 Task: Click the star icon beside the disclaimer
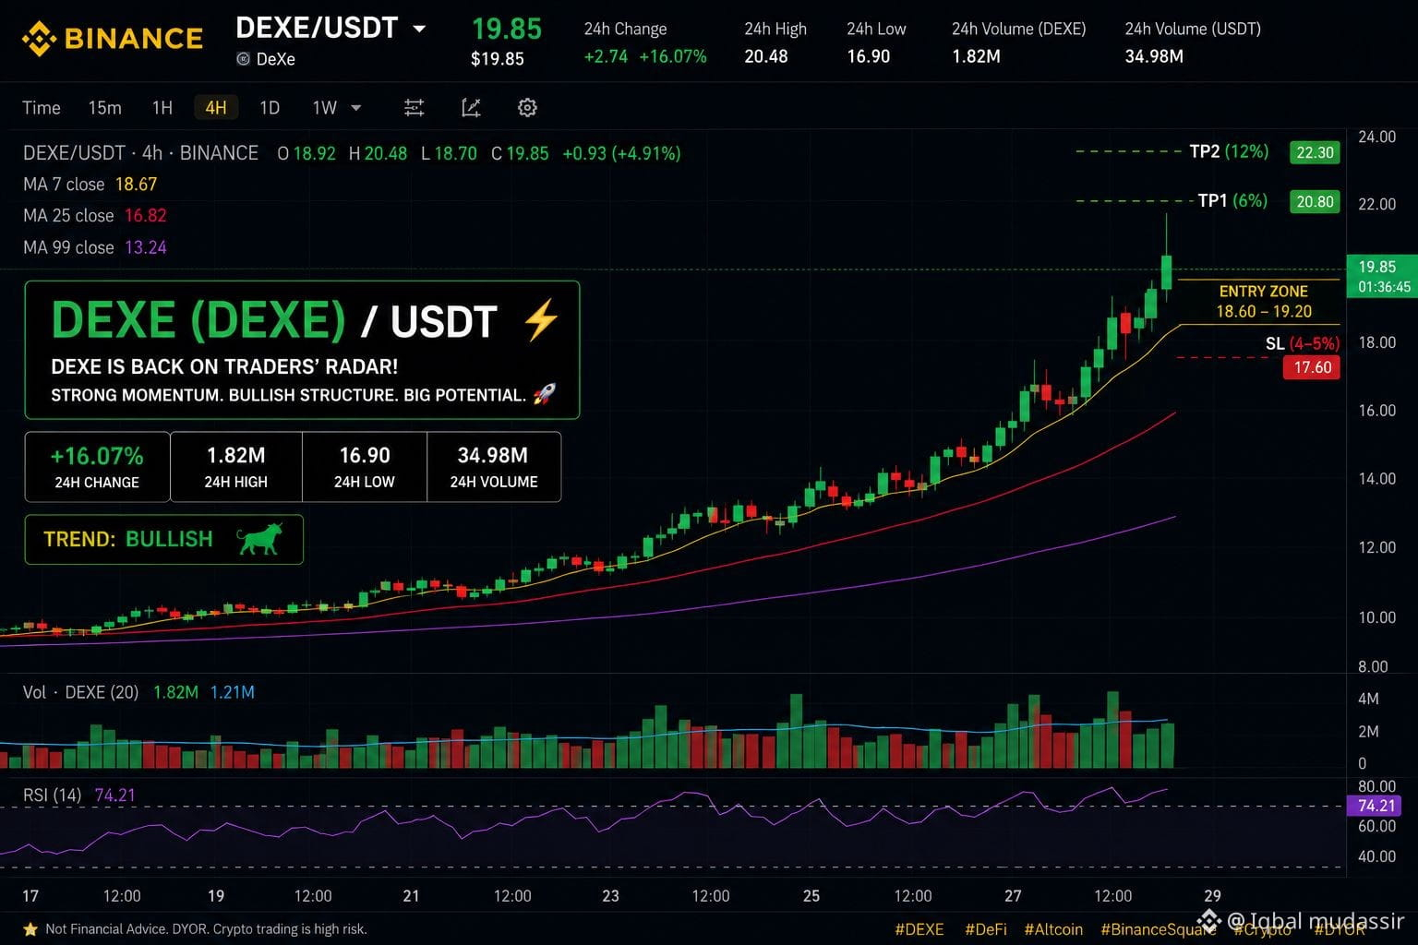[30, 929]
